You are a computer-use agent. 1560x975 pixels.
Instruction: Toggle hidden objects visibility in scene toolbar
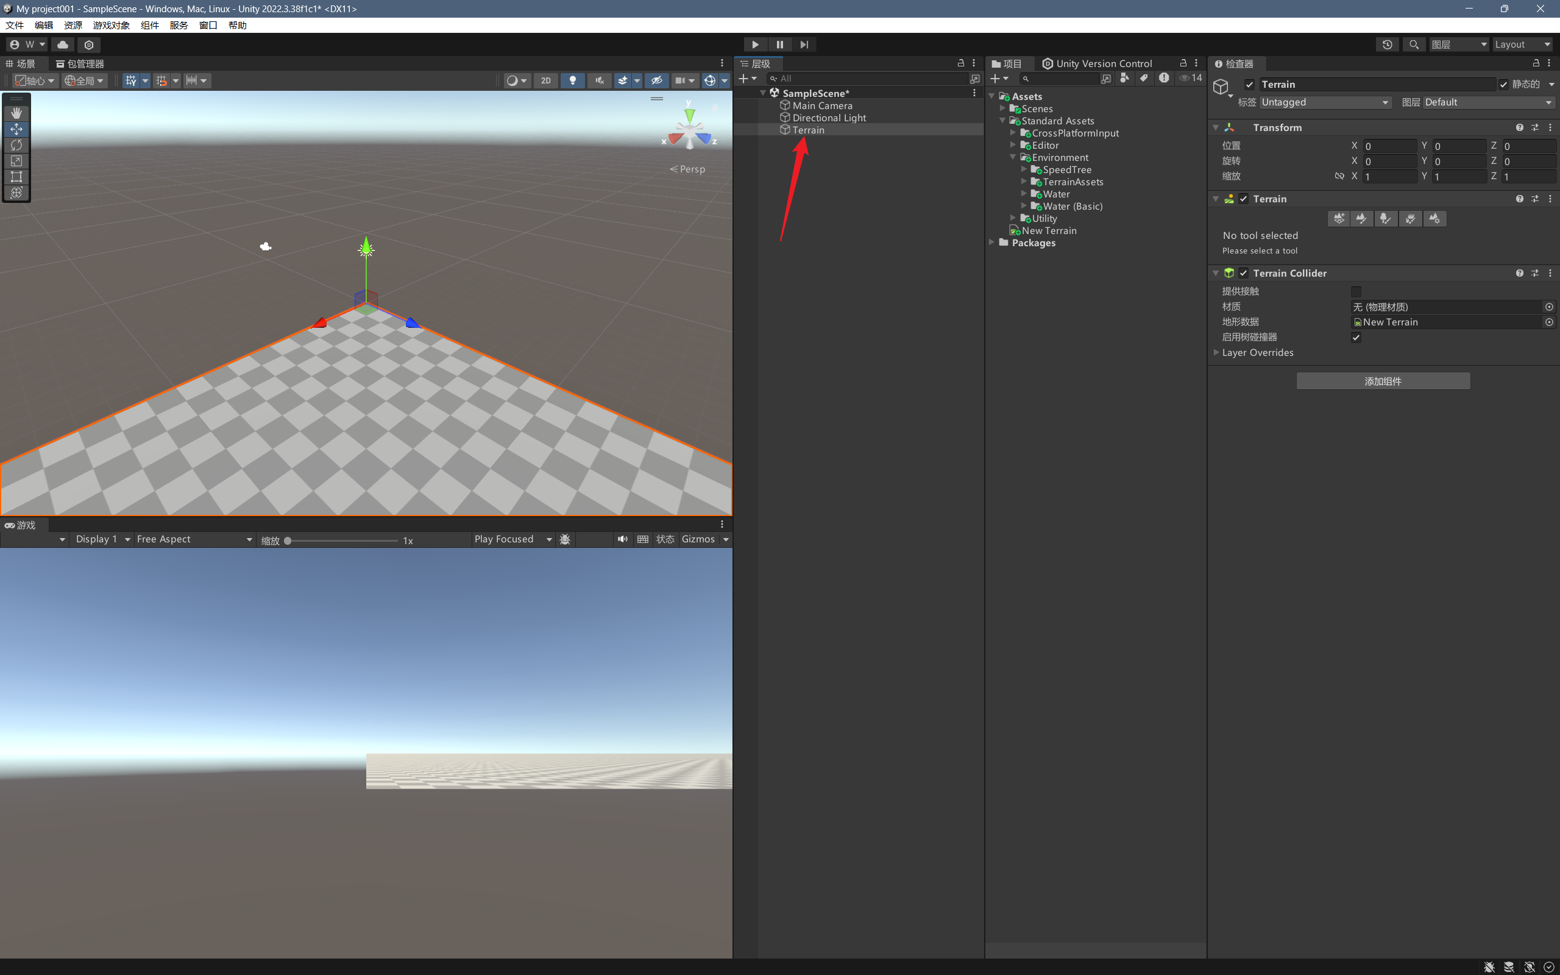(x=656, y=80)
